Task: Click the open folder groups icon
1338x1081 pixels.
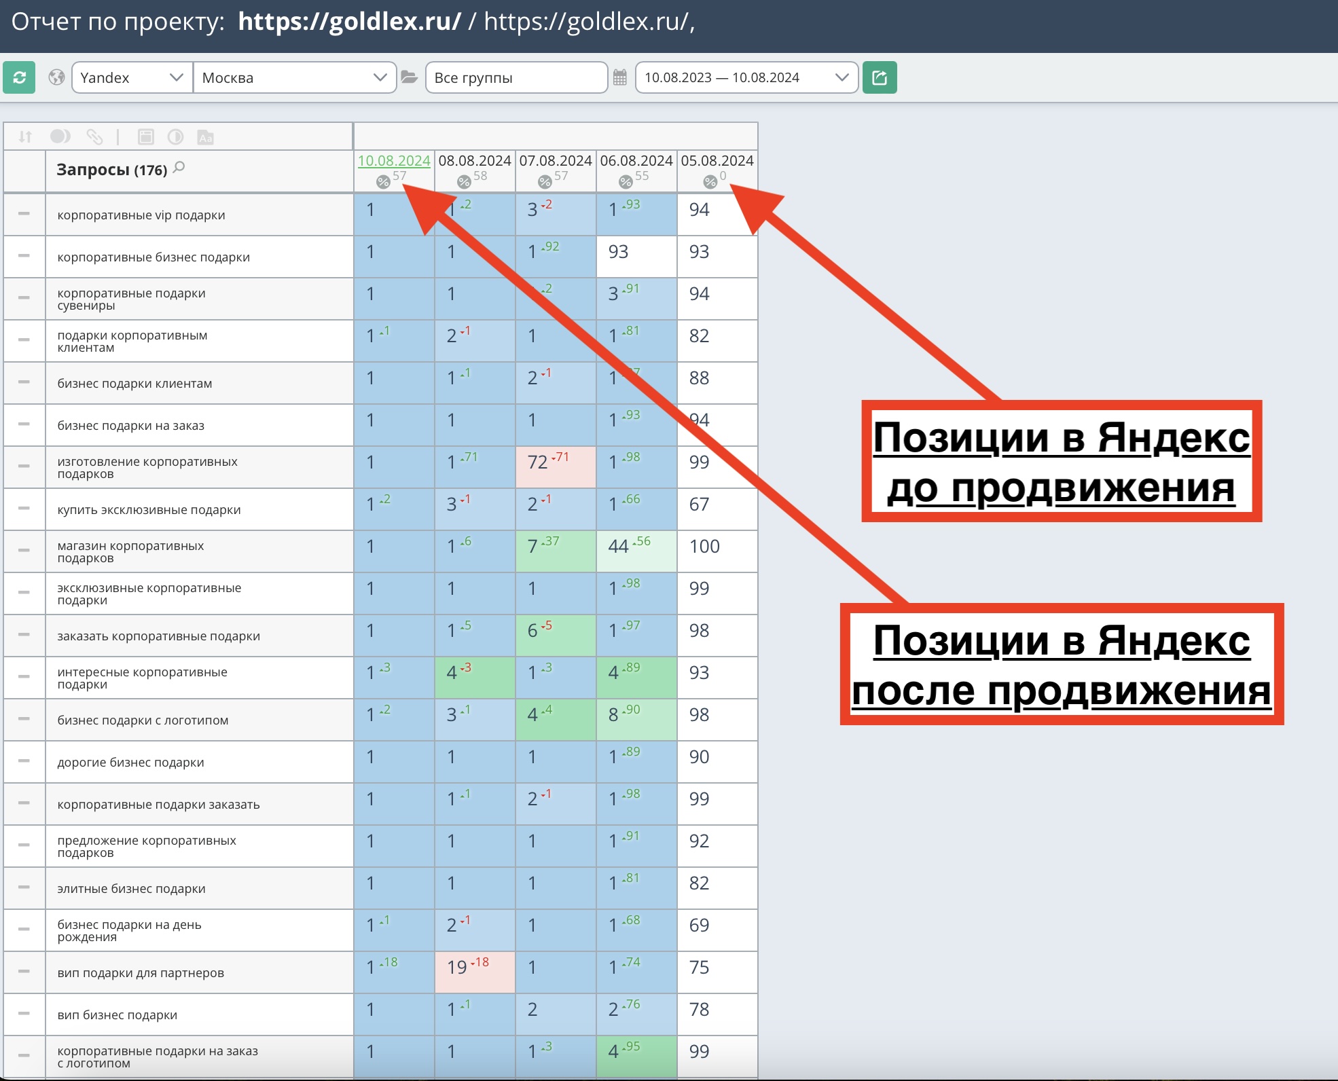Action: [x=409, y=77]
